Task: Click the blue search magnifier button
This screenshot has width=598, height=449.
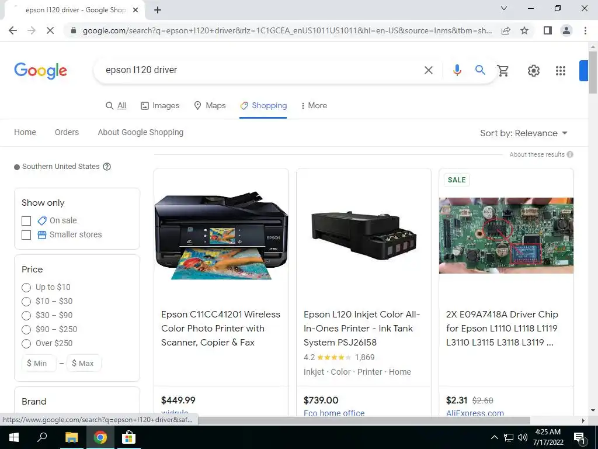Action: point(480,70)
